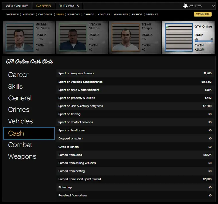Image resolution: width=218 pixels, height=204 pixels.
Task: Select the GTA Online character card
Action: pos(188,37)
